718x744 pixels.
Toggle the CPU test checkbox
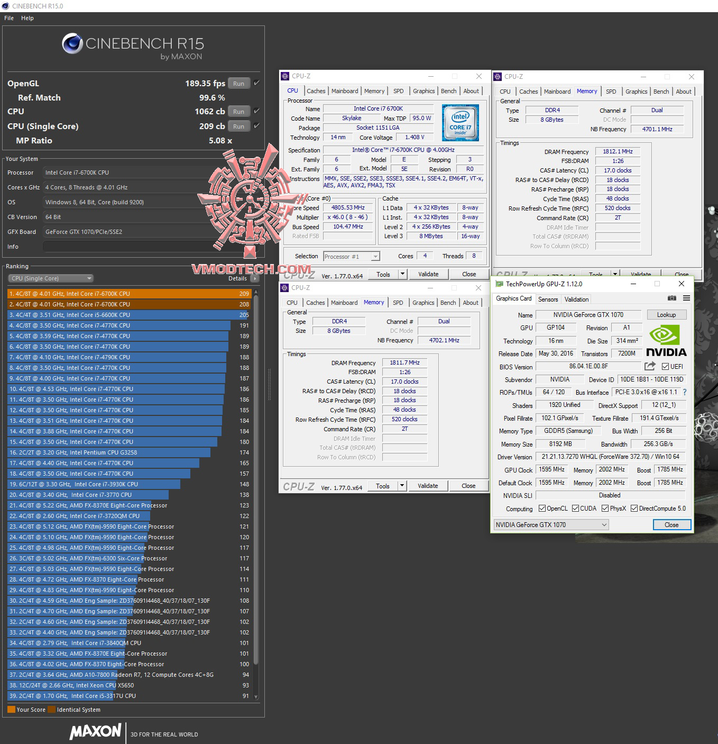(256, 111)
